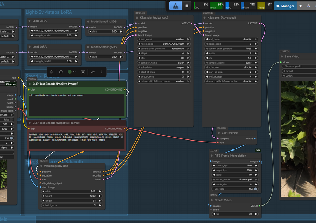Increase steps in the 393.141s KSampler
Viewport: 316px width, 223px height.
click(188, 53)
